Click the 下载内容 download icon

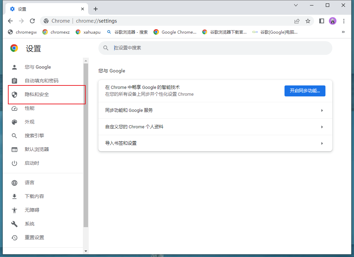coord(14,196)
